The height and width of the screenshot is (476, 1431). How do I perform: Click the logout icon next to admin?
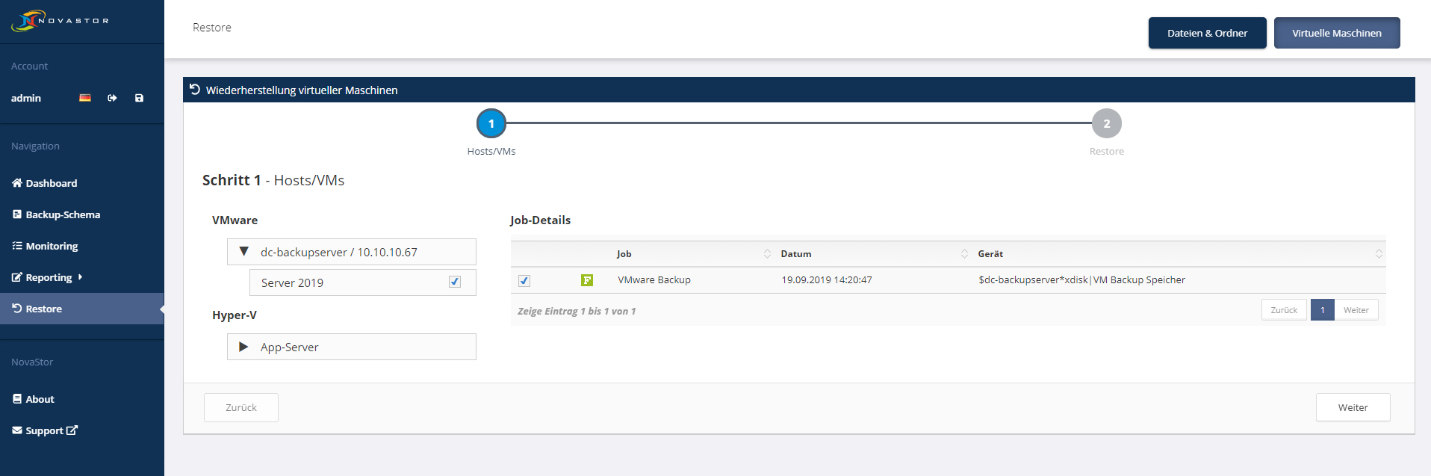point(112,98)
